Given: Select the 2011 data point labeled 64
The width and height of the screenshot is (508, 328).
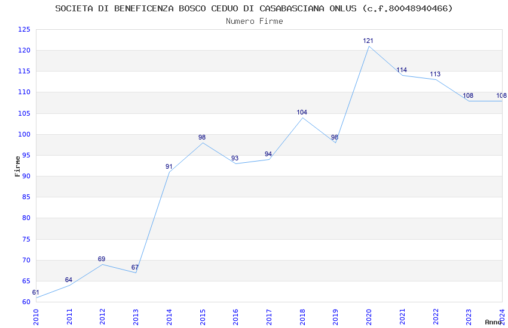Looking at the screenshot, I should pyautogui.click(x=68, y=280).
